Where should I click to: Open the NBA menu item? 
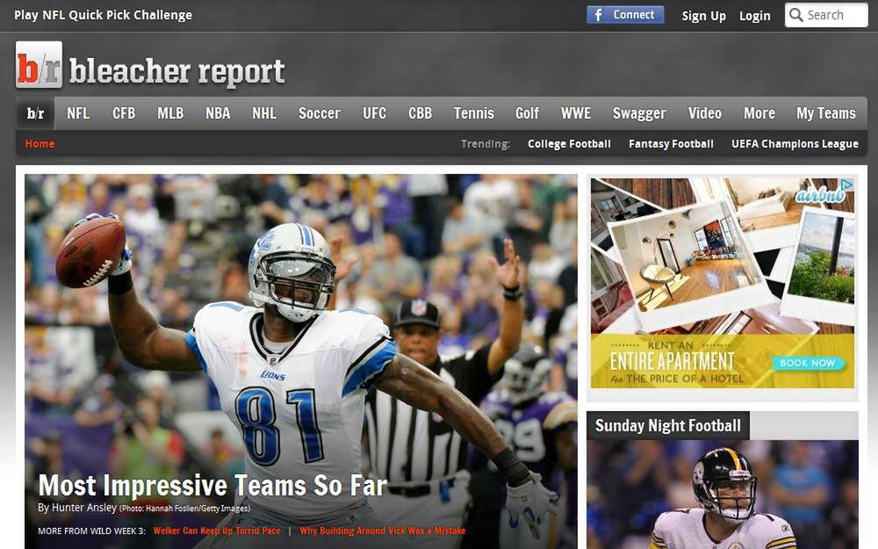click(x=218, y=113)
